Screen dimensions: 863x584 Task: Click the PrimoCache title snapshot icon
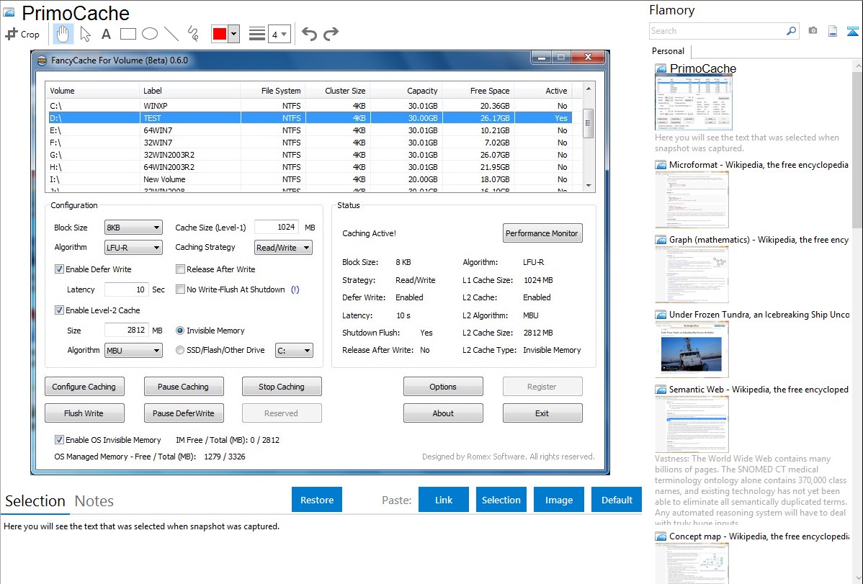tap(661, 69)
